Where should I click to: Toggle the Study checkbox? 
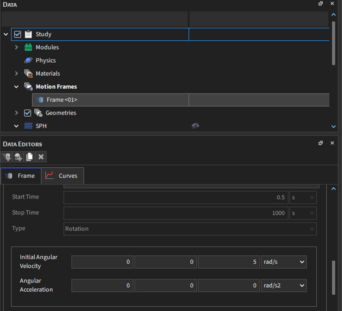[18, 34]
